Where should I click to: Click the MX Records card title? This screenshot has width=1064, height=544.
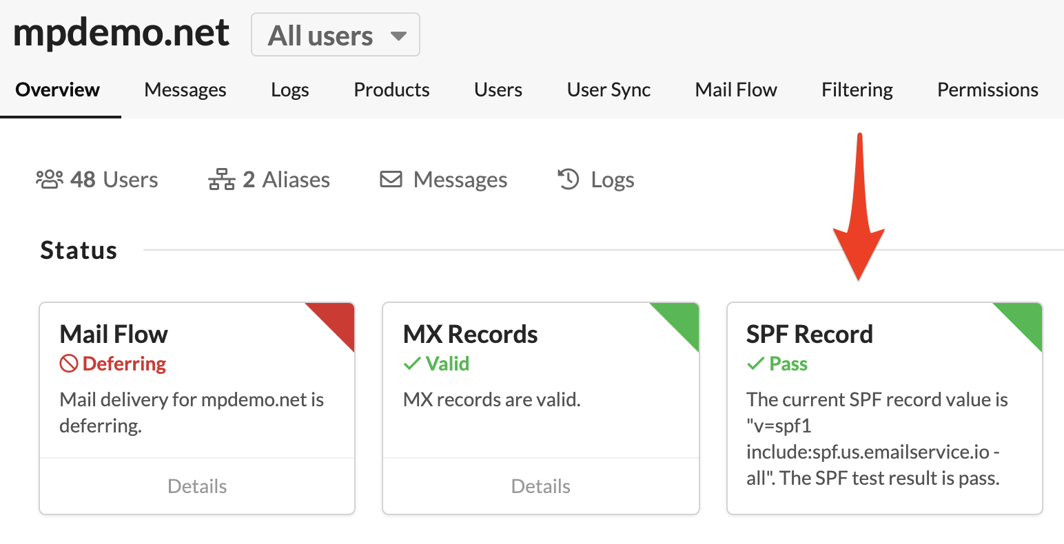point(471,334)
